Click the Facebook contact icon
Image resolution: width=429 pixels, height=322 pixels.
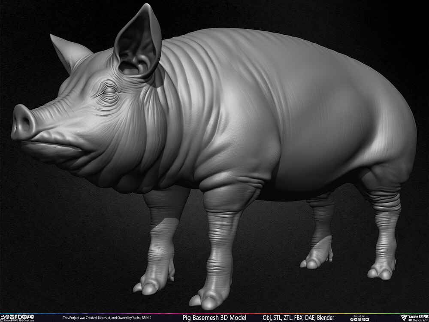point(352,319)
